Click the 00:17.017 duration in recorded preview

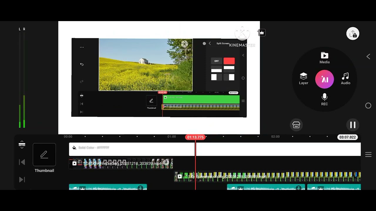click(233, 93)
